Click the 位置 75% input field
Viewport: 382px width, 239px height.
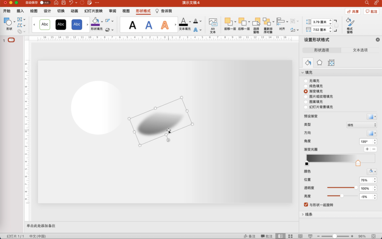tap(366, 180)
